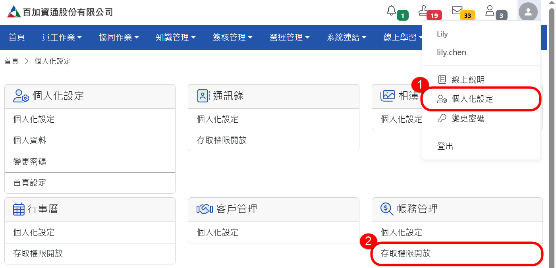Go to 首頁 in the navigation bar
The image size is (556, 268).
[x=17, y=37]
